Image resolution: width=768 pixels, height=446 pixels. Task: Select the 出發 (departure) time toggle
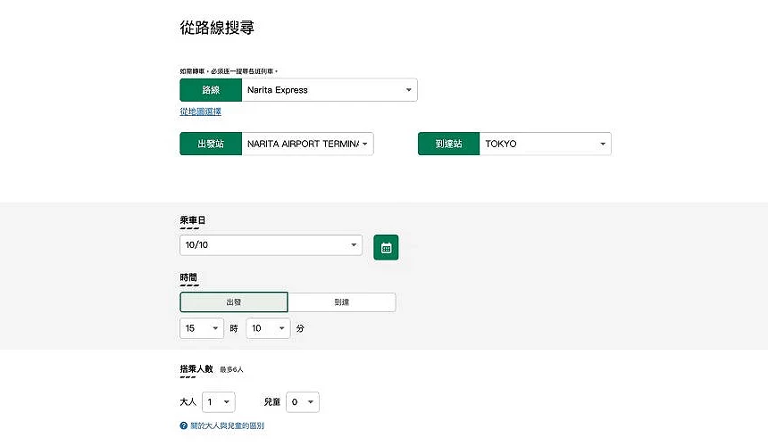234,302
